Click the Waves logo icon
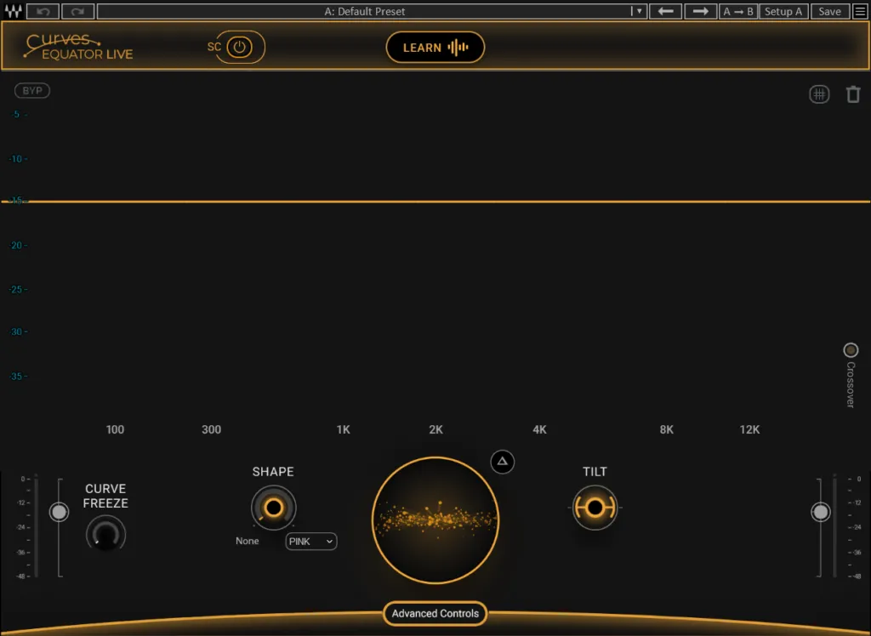This screenshot has height=636, width=871. pos(13,11)
